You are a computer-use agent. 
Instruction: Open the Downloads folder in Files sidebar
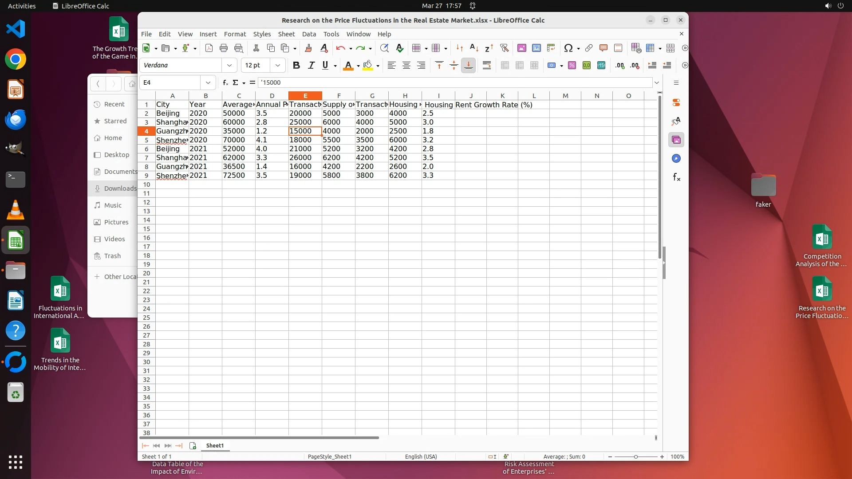[120, 188]
